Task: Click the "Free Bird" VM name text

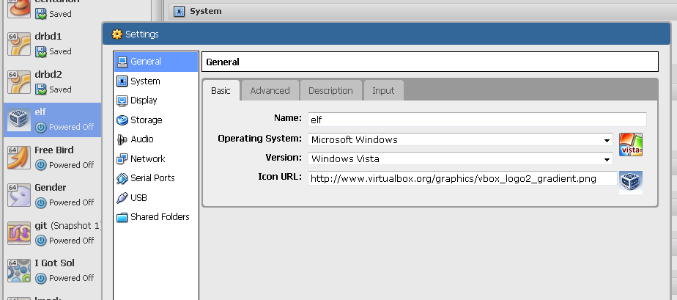Action: pyautogui.click(x=54, y=150)
